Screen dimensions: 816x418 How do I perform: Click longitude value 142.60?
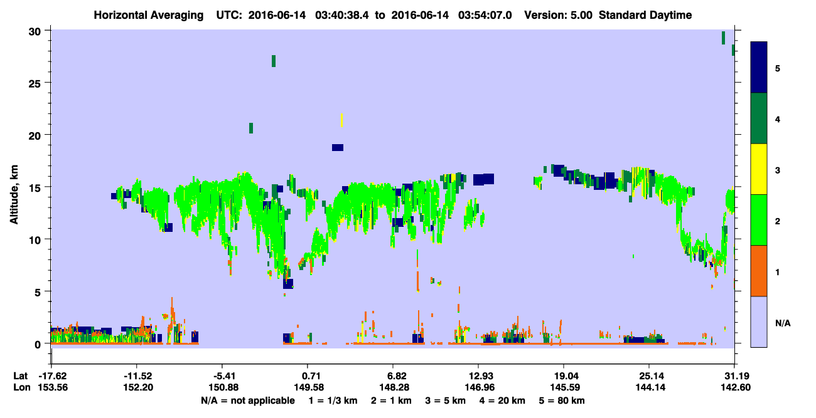tap(735, 388)
